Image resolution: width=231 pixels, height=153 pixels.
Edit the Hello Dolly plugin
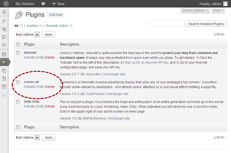(40, 106)
